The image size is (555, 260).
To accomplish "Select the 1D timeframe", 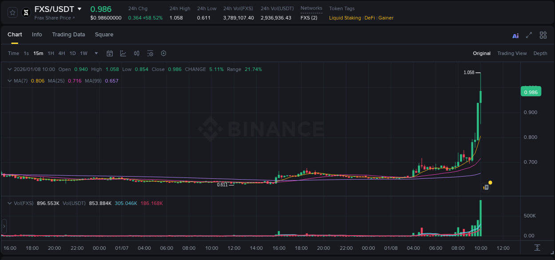I will coord(73,53).
